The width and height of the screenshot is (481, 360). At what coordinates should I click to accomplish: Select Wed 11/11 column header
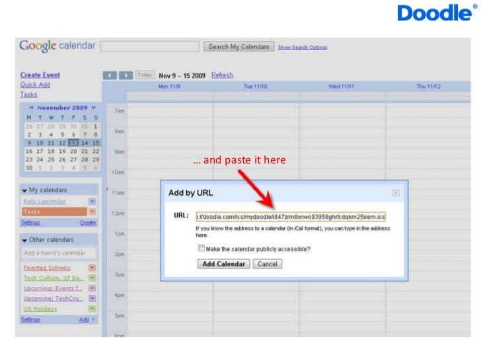[x=341, y=86]
